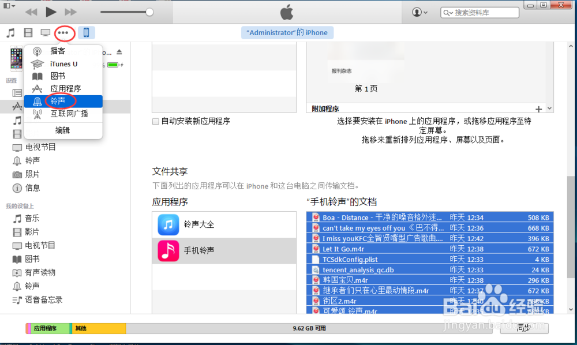Select TCSdkConfig.plist file
The width and height of the screenshot is (577, 345).
click(430, 259)
